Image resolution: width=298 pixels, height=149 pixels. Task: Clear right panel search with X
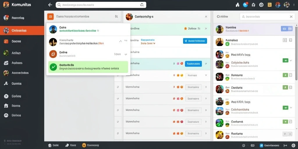[x=291, y=17]
